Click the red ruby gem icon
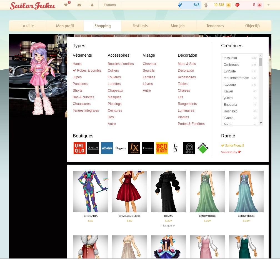This screenshot has width=280, height=259. coord(237,5)
